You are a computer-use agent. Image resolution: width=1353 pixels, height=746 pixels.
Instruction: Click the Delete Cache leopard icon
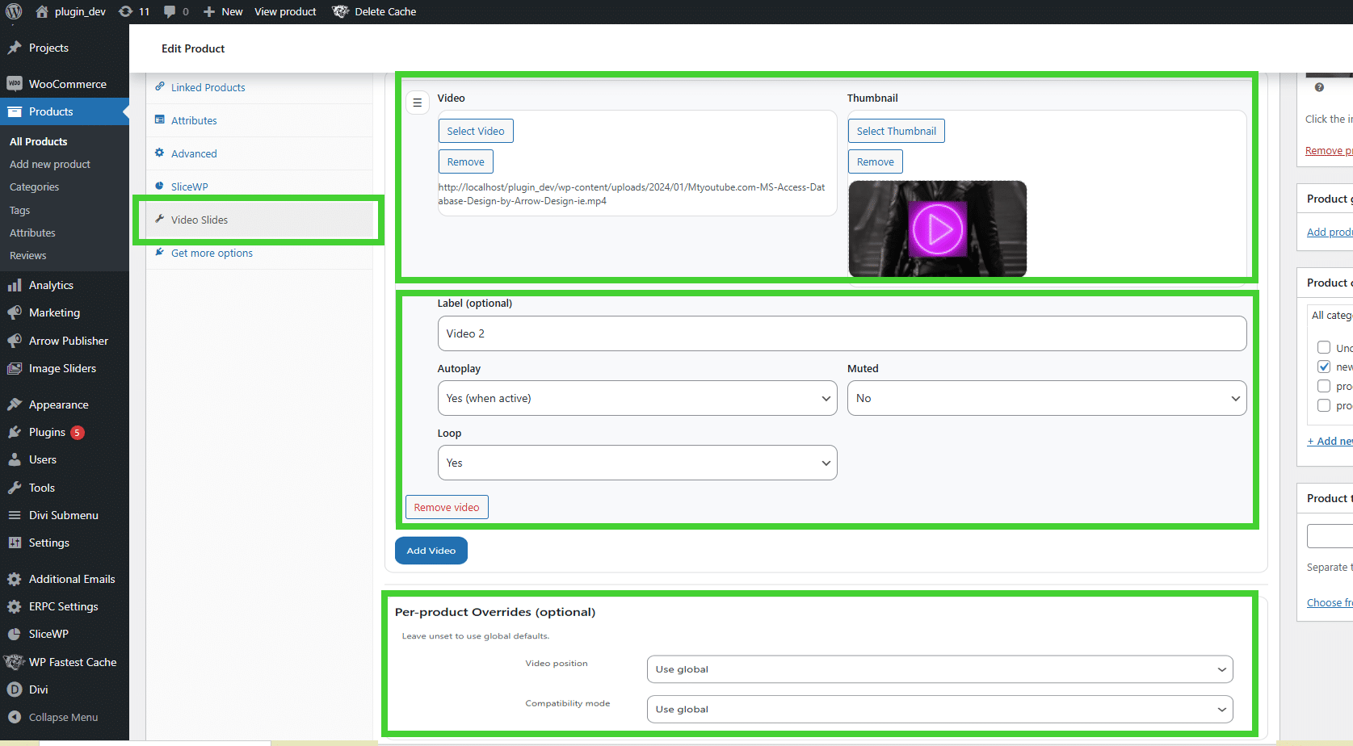coord(341,11)
